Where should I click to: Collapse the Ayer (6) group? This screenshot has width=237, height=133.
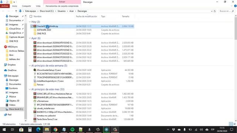[x=30, y=38]
